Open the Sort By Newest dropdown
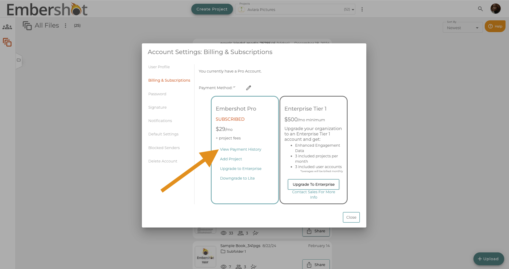The height and width of the screenshot is (269, 509). tap(463, 28)
